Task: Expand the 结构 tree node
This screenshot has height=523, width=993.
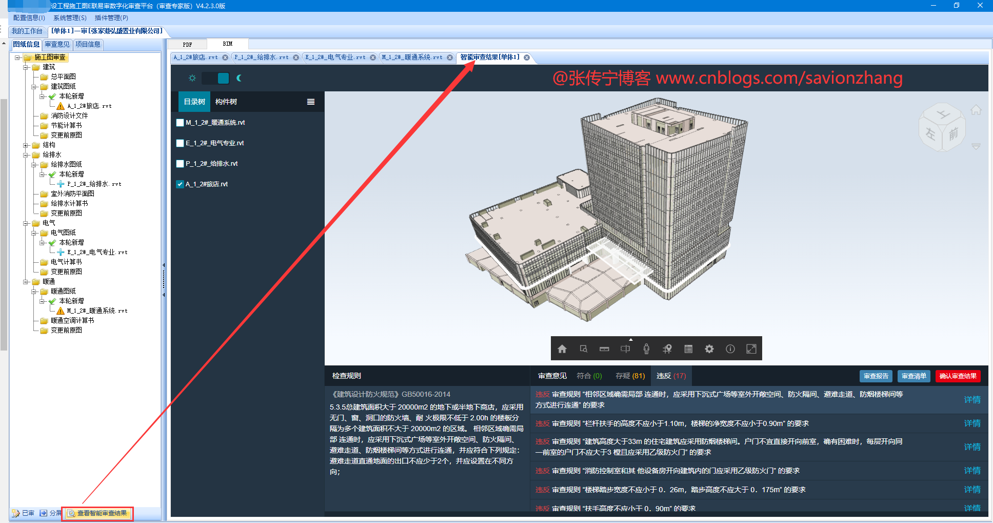Action: [x=26, y=145]
